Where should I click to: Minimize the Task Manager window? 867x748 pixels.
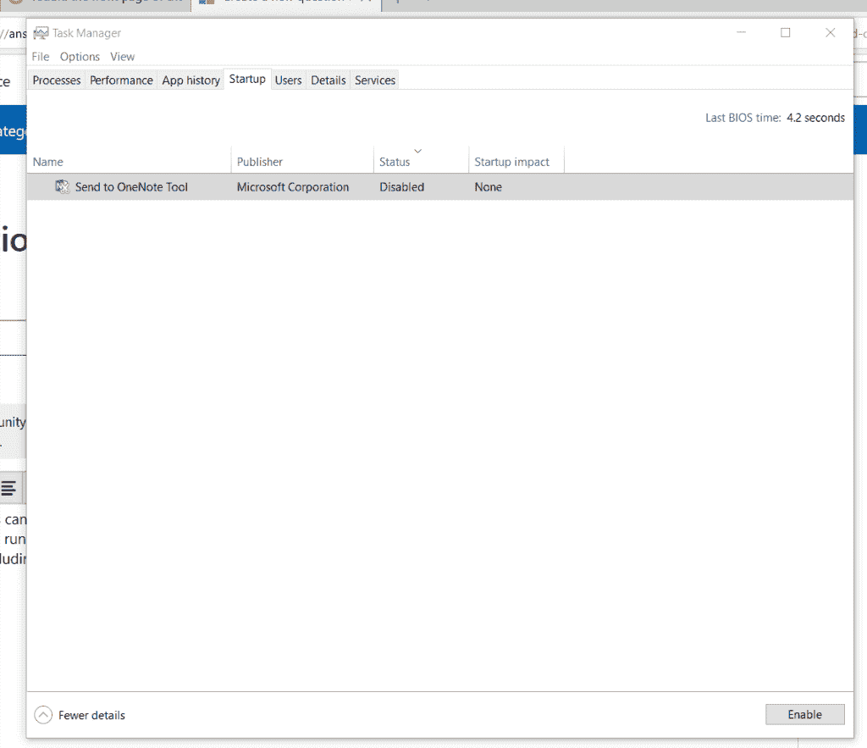point(741,33)
